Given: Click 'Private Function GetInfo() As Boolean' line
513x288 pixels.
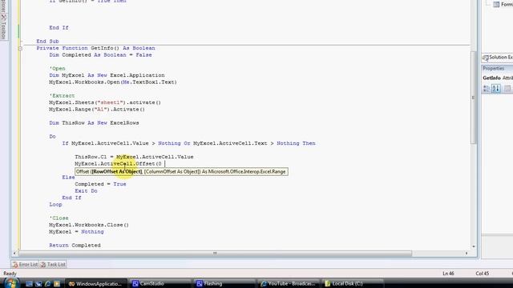Looking at the screenshot, I should [x=95, y=48].
